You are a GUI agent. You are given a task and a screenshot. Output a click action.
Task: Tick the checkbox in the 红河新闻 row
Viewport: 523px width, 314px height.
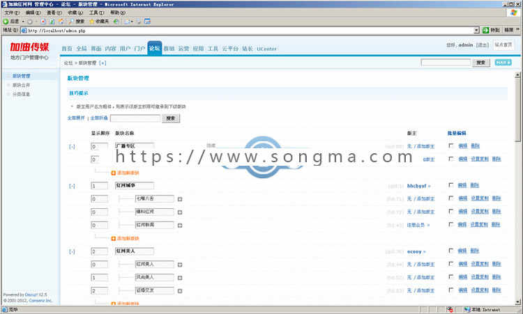(x=451, y=224)
